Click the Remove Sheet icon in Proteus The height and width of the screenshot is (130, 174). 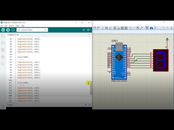point(163,28)
